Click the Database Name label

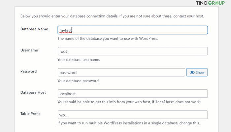34,29
